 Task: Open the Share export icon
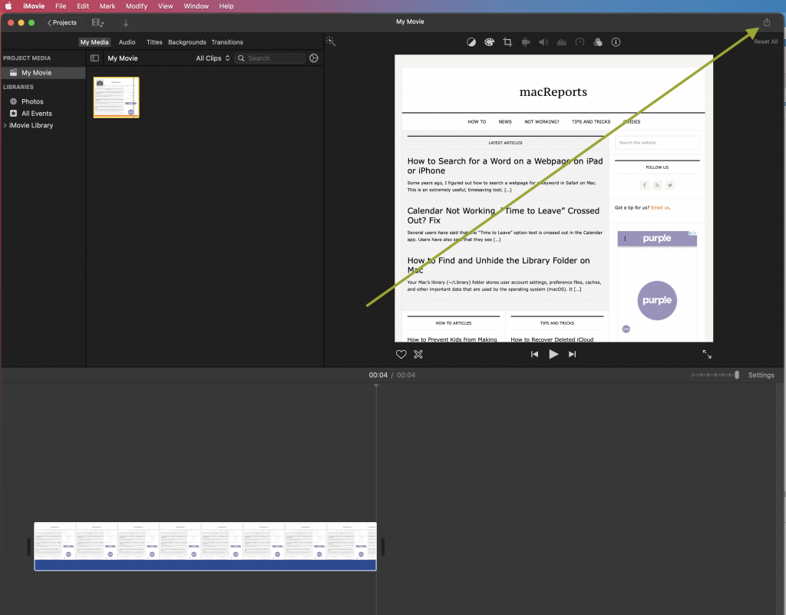tap(767, 22)
